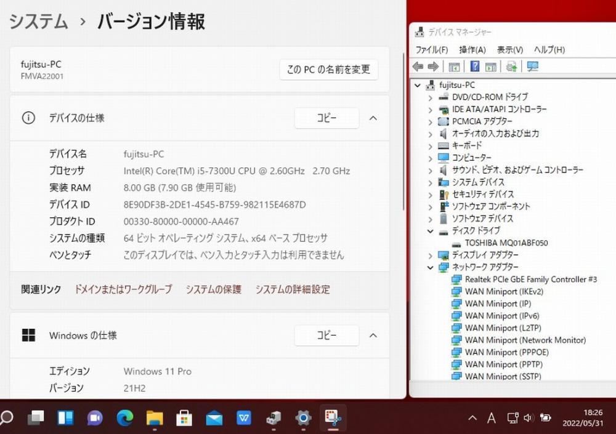Open the network icon in the system tray
This screenshot has height=434, width=616.
coord(513,418)
